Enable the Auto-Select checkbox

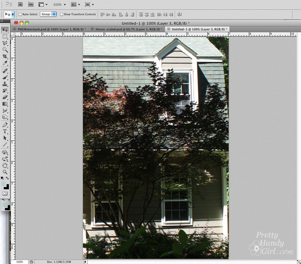(20, 14)
